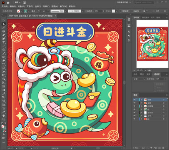Open the Paragraph panel icon
Image resolution: width=169 pixels, height=150 pixels.
[x=129, y=36]
